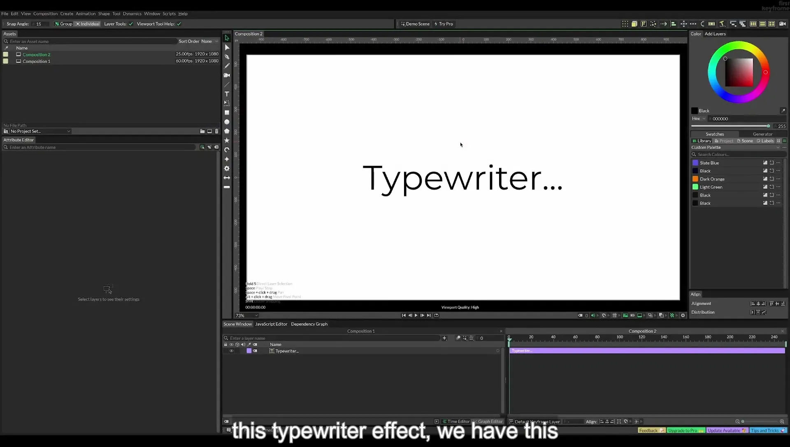
Task: Open viewport settings gear icon
Action: pos(683,316)
